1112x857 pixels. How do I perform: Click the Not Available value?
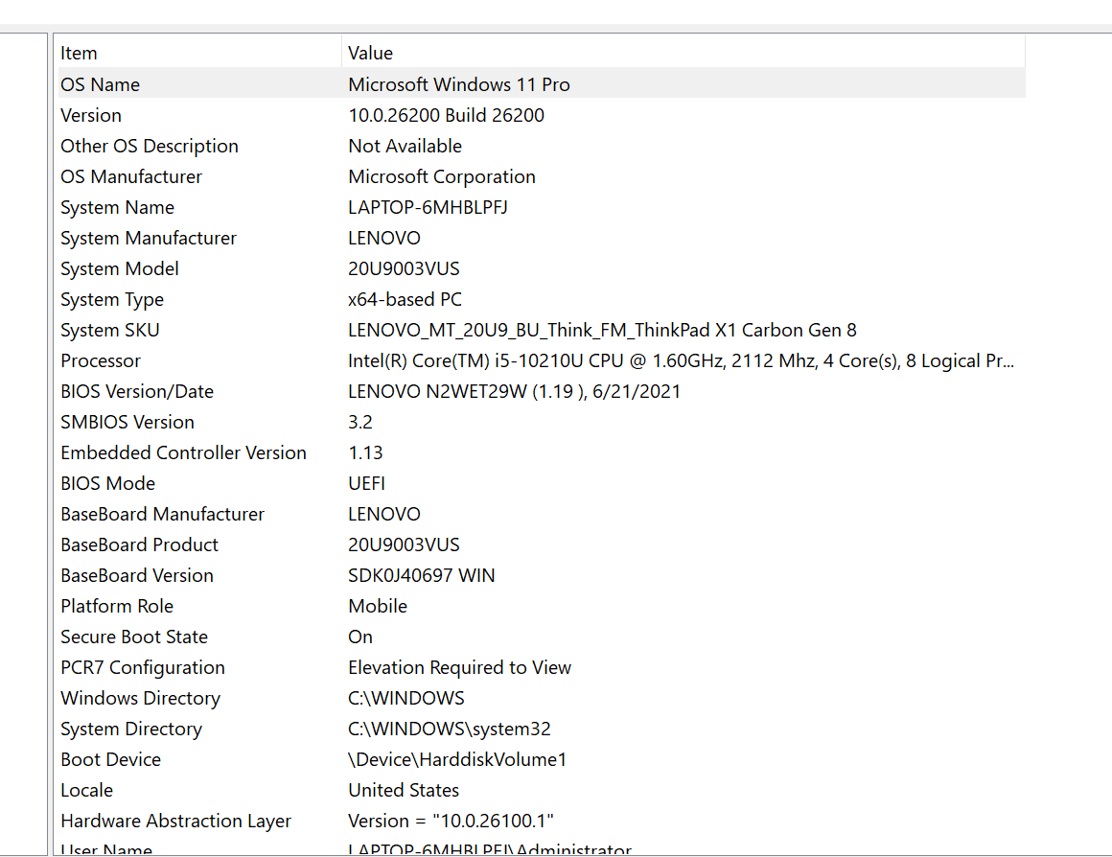coord(405,146)
